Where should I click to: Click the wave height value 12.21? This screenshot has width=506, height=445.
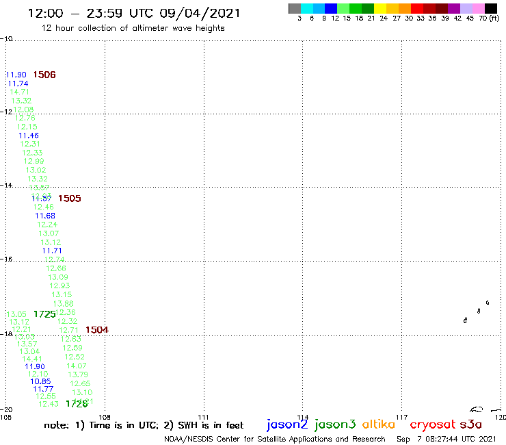[22, 329]
